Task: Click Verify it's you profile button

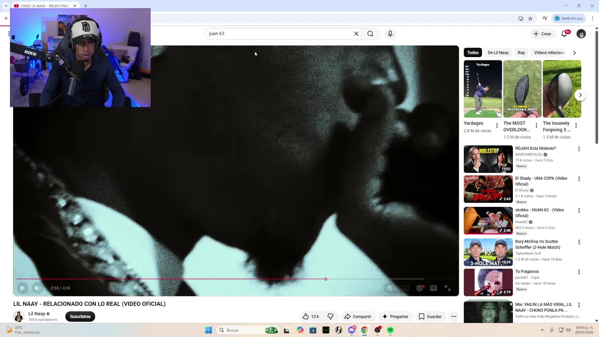Action: (569, 18)
